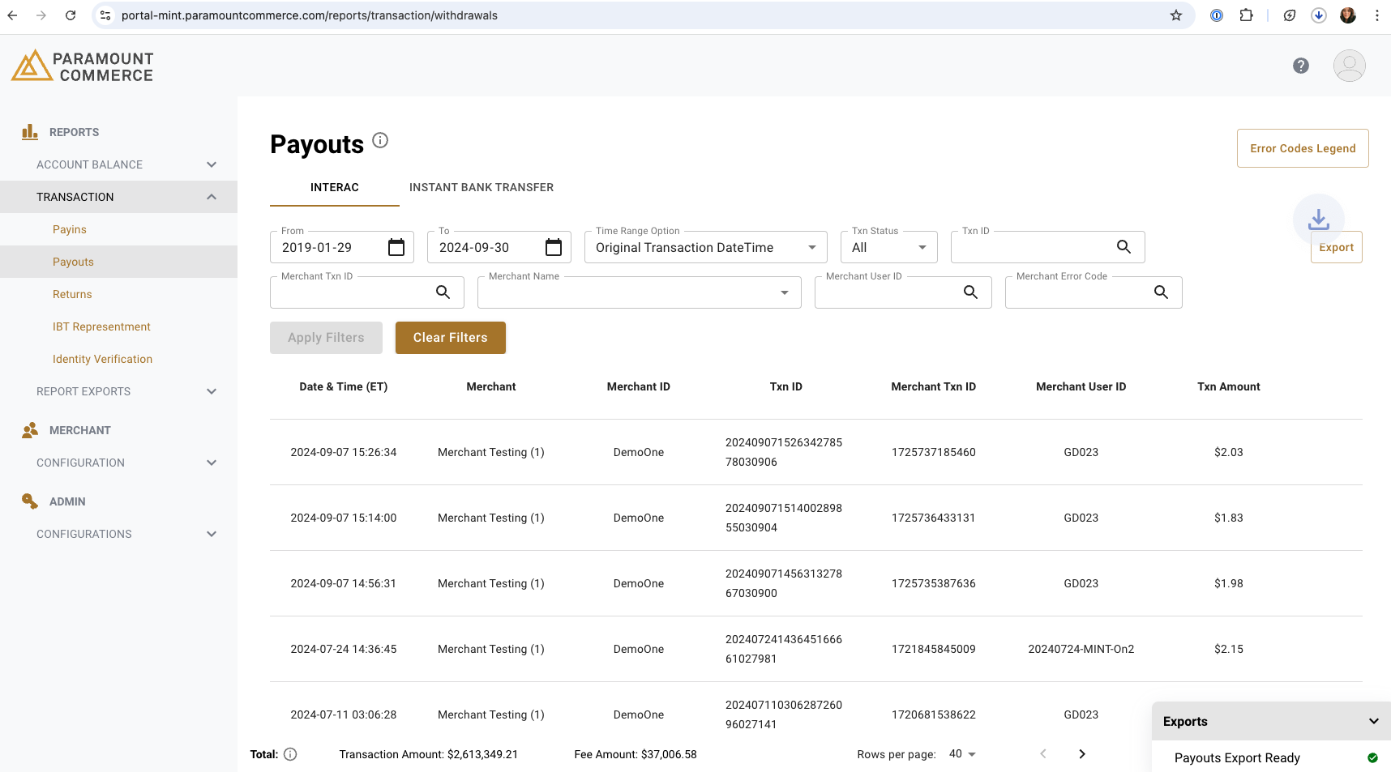Click the Clear Filters button
Viewport: 1391px width, 772px height.
(x=450, y=338)
